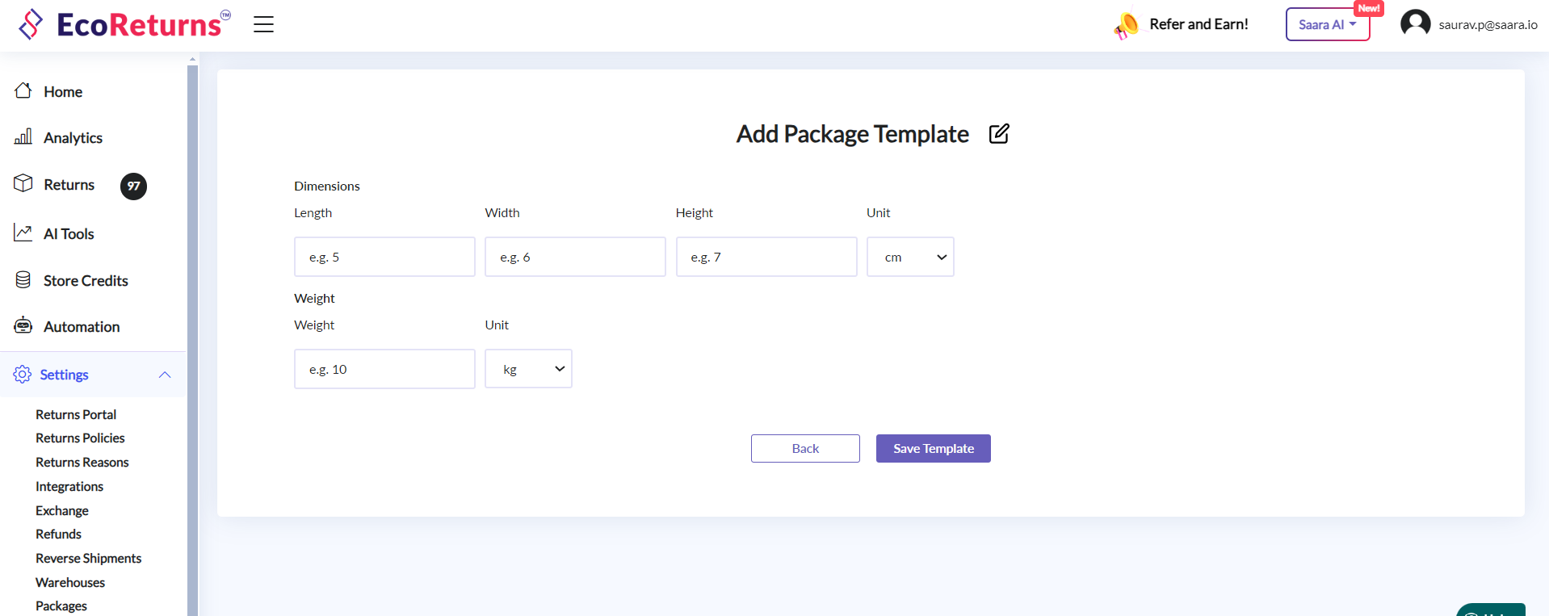Click the edit pencil icon beside title

coord(999,134)
